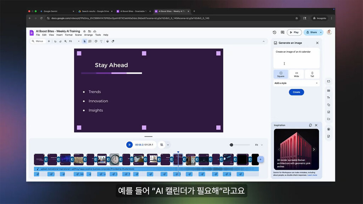Click the Undo arrow in toolbar

55,41
